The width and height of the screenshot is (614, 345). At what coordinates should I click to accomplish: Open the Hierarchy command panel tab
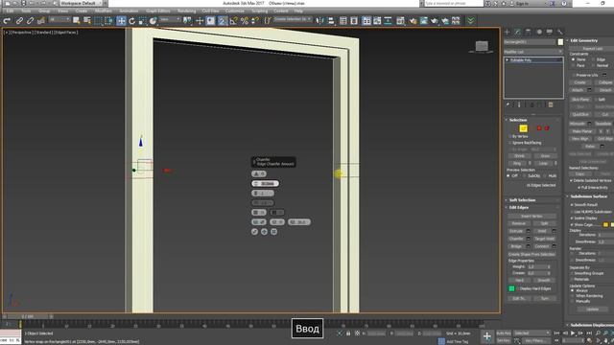click(529, 32)
